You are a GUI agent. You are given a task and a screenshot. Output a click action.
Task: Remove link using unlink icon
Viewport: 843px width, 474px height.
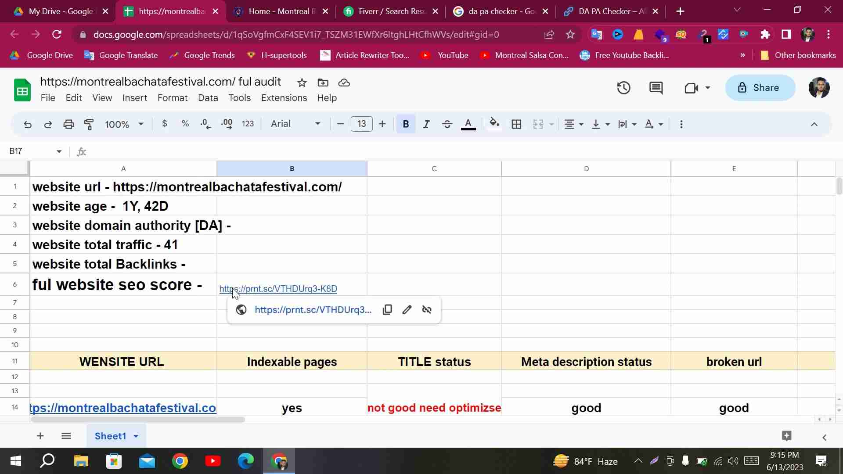[427, 310]
